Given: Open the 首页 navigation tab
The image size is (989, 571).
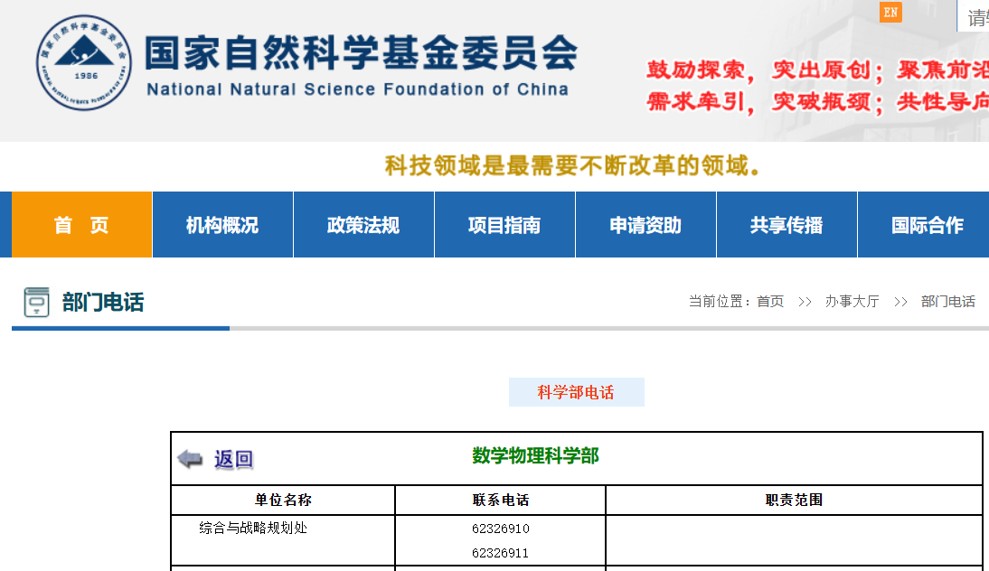Looking at the screenshot, I should tap(81, 224).
